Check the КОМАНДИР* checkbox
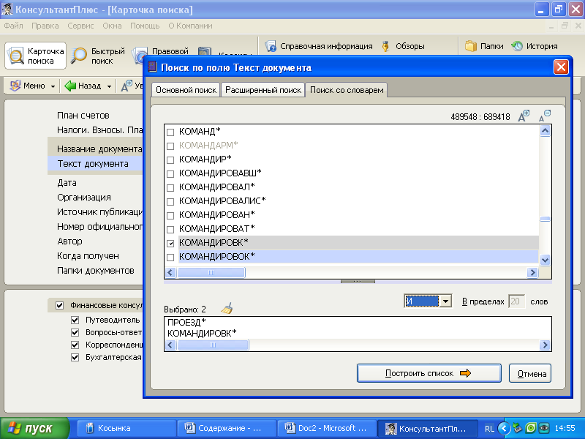The height and width of the screenshot is (439, 585). pos(170,160)
